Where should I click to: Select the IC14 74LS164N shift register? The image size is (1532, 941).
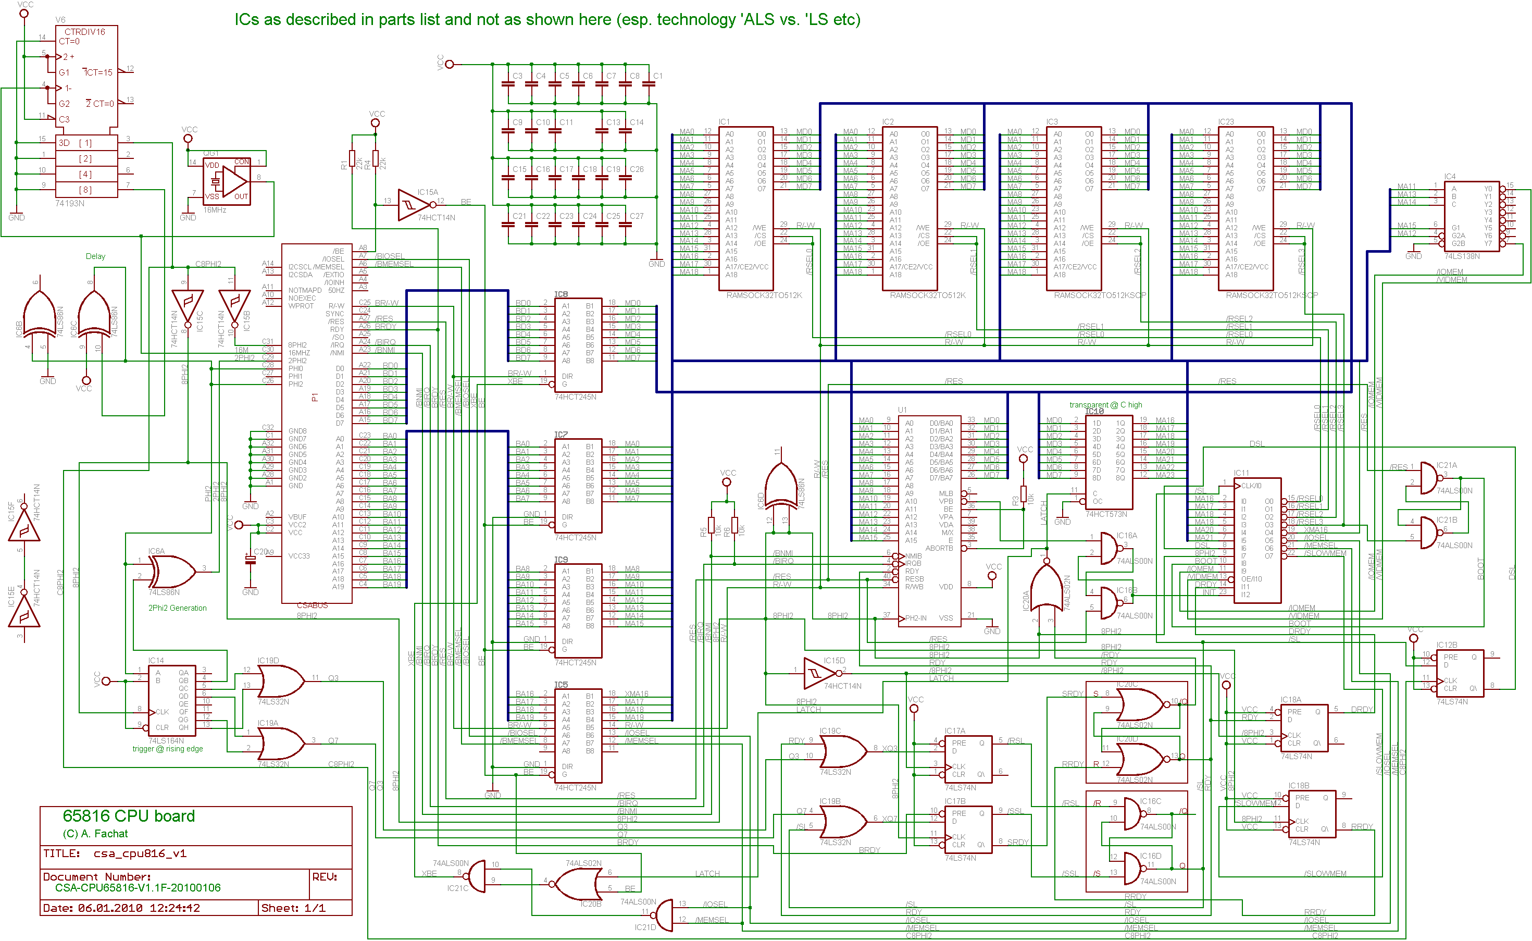click(x=172, y=700)
